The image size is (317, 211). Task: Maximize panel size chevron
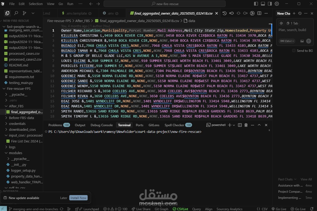pos(259,125)
